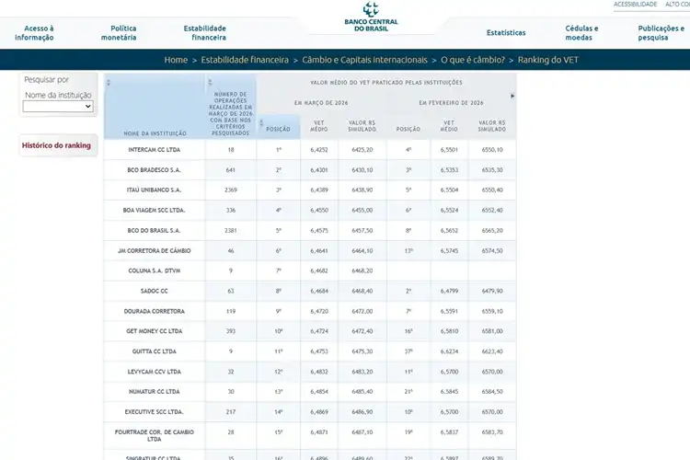
Task: Click February position 37º for Guitta CC
Action: 408,351
